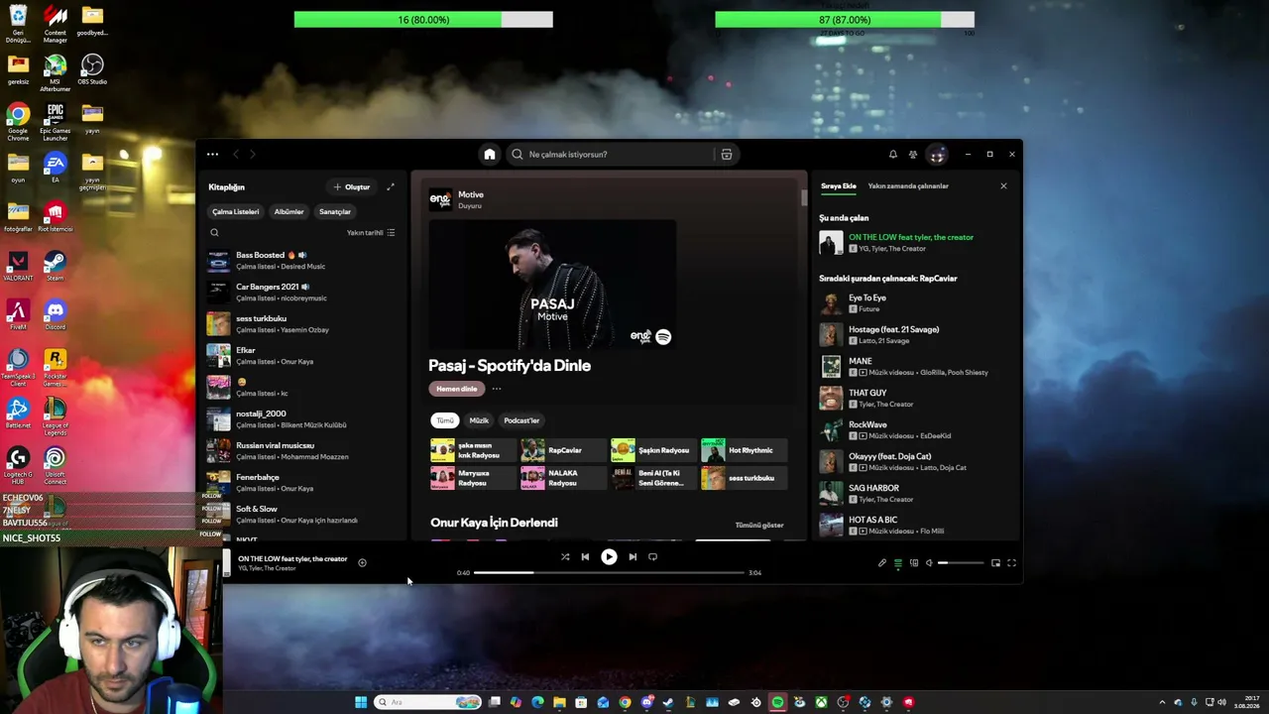
Task: Close the queue panel
Action: pyautogui.click(x=1003, y=185)
